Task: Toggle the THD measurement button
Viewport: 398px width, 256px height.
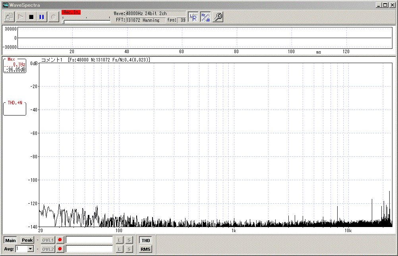Action: point(145,240)
